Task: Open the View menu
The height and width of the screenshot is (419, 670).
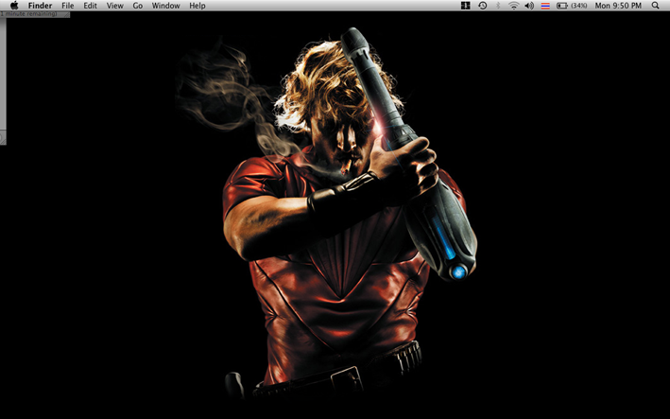Action: 115,6
